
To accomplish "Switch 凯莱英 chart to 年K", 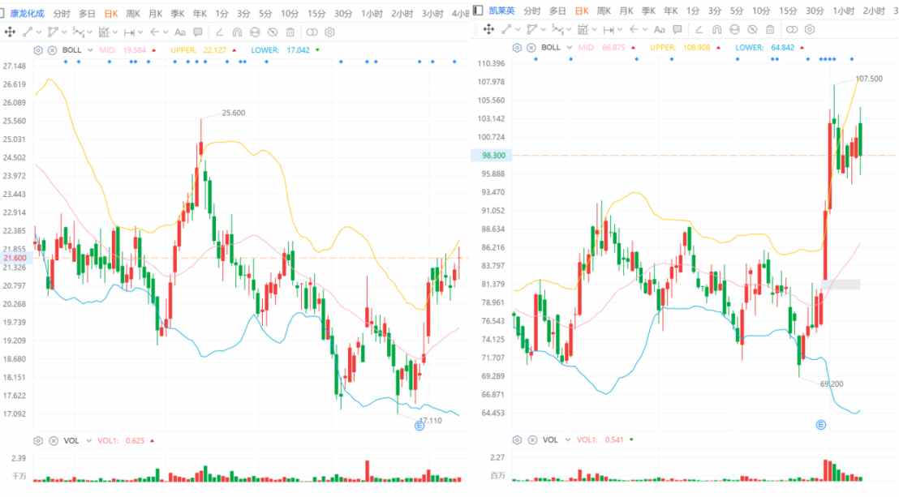I will [671, 11].
